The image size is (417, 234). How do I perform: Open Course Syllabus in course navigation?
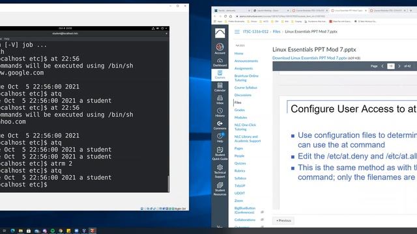[x=246, y=88]
